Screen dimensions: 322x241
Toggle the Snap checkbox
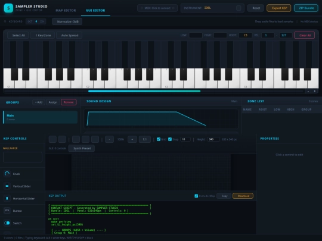(170, 139)
